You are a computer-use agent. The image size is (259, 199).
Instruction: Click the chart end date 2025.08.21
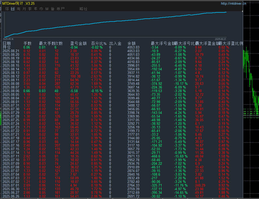click(220, 39)
